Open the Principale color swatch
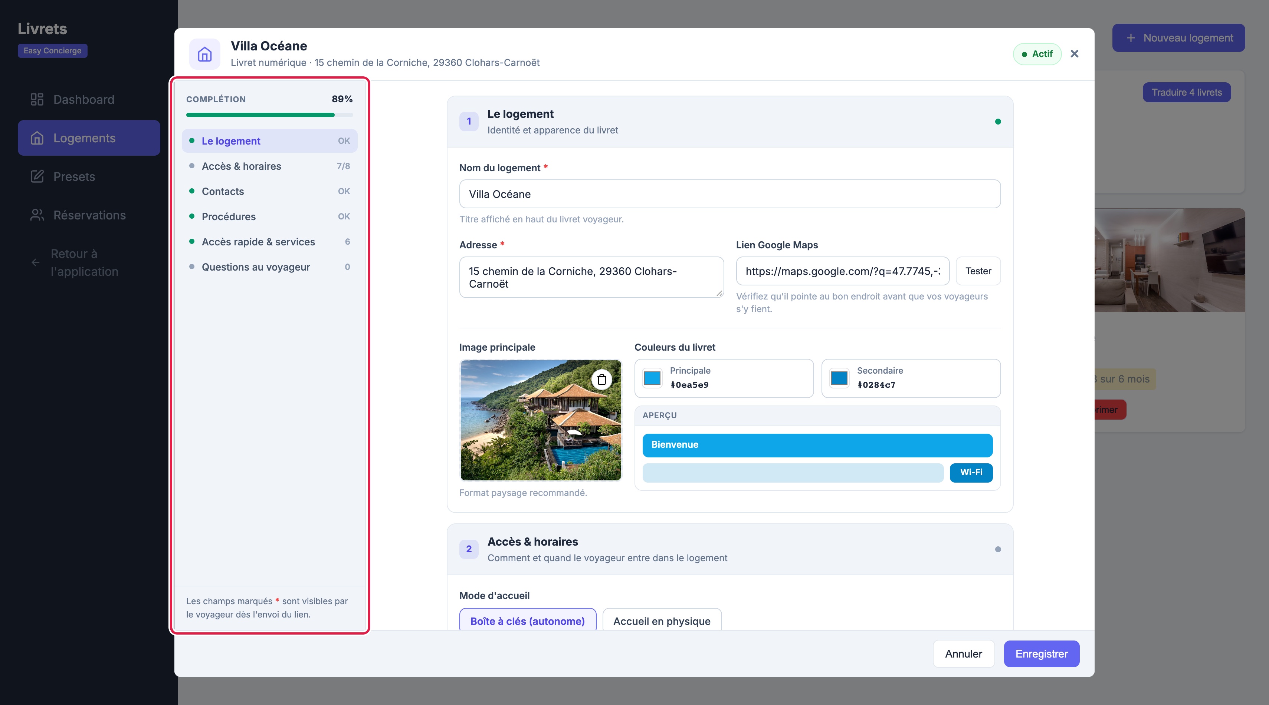This screenshot has height=705, width=1269. (x=652, y=378)
